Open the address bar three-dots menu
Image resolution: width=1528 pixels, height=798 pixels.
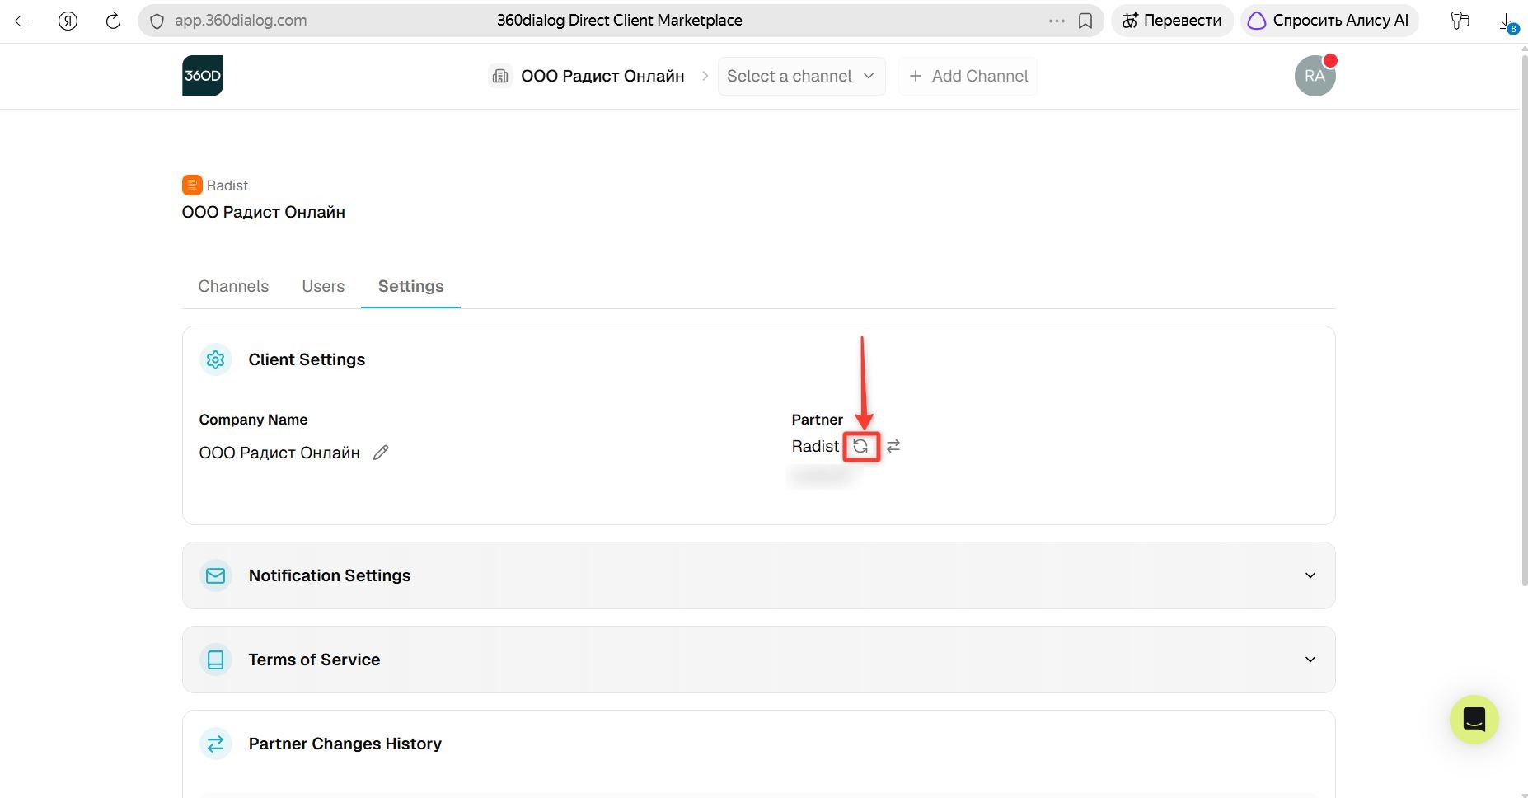1057,21
